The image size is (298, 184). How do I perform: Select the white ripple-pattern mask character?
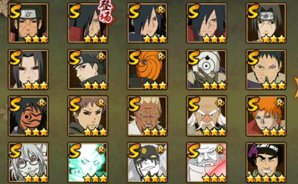pyautogui.click(x=207, y=70)
